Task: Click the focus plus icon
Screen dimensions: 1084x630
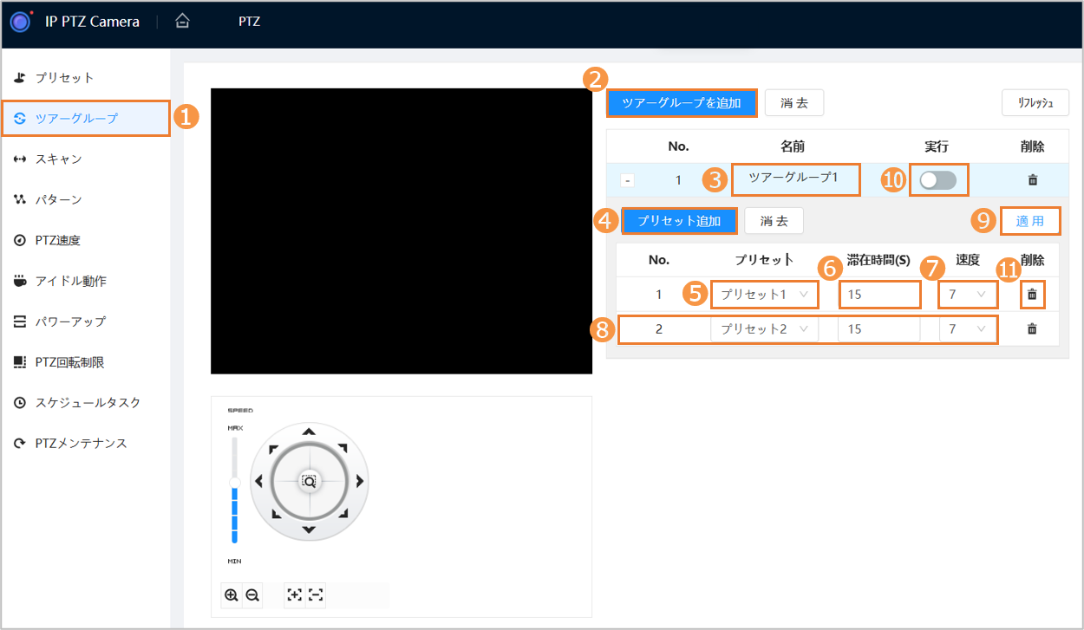Action: pos(295,595)
